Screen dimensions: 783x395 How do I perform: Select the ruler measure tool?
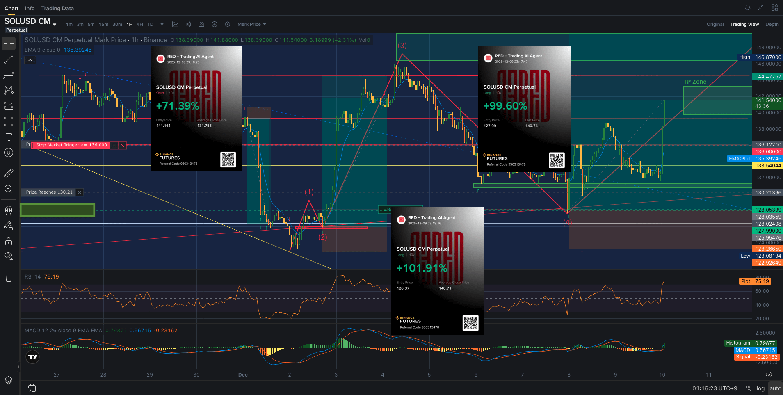point(9,174)
